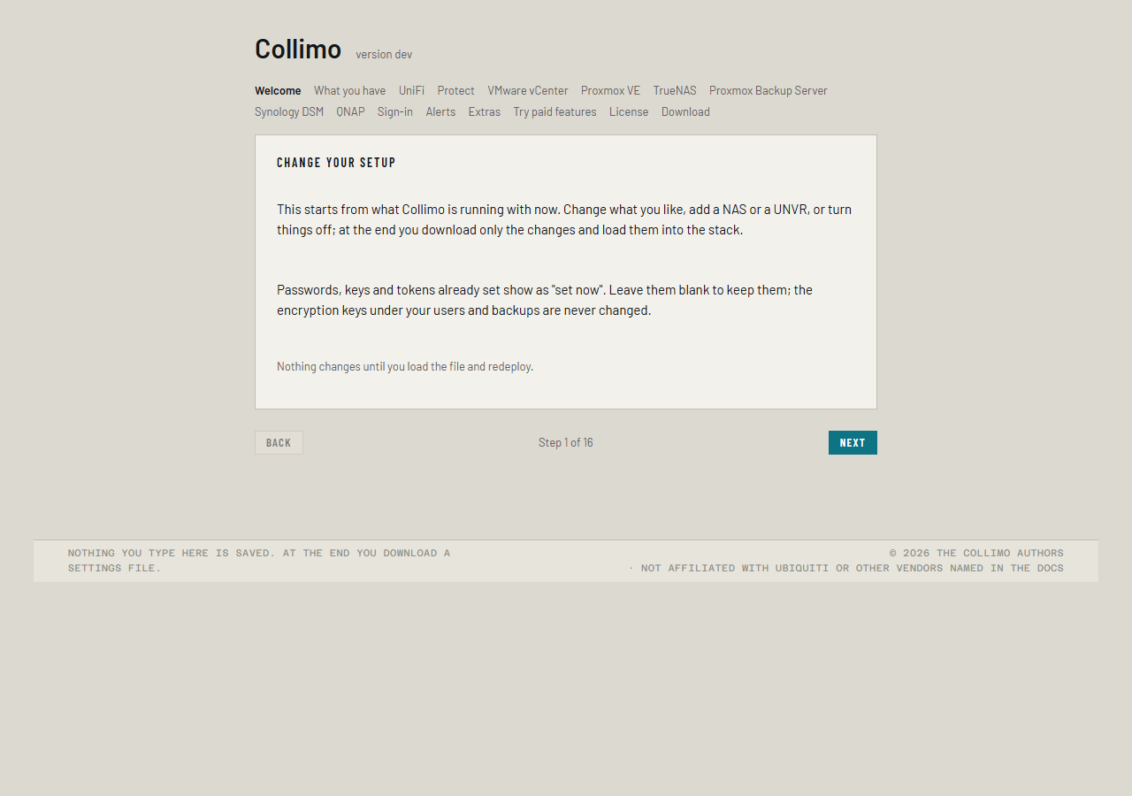Click 'Nothing you type here is saved' footer note

point(259,560)
